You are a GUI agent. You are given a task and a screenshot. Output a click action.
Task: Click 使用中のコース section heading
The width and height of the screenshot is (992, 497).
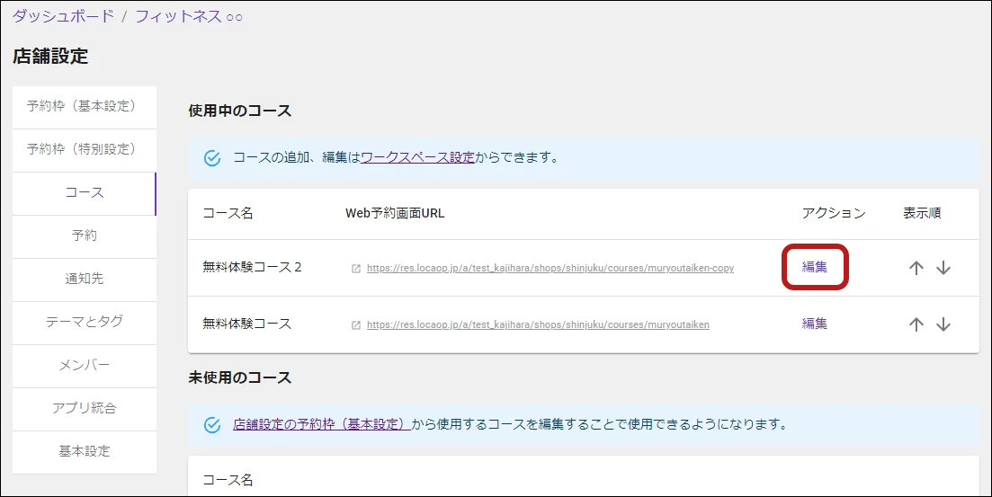[x=240, y=111]
